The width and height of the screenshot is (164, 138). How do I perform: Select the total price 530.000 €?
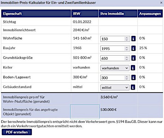(109, 110)
